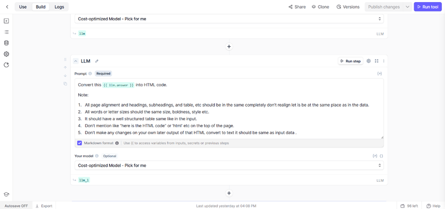Collapse the LLM step with chevron
Image resolution: width=445 pixels, height=209 pixels.
[x=76, y=61]
